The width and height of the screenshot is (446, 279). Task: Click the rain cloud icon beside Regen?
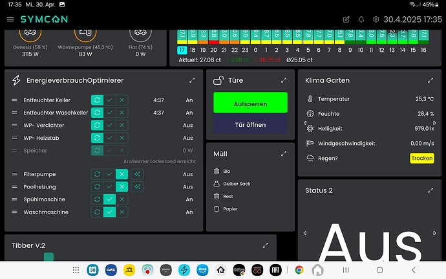[310, 158]
